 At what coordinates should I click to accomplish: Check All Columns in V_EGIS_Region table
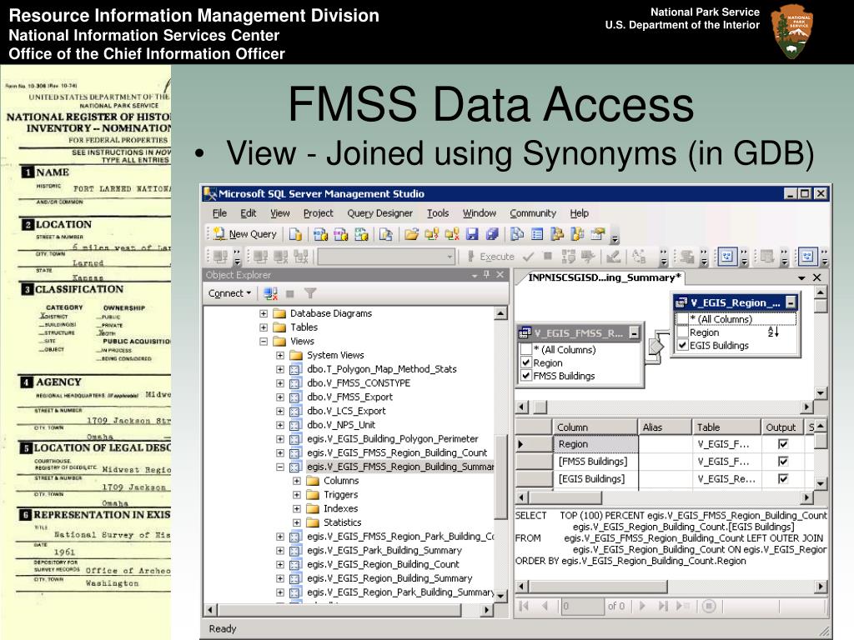[682, 319]
